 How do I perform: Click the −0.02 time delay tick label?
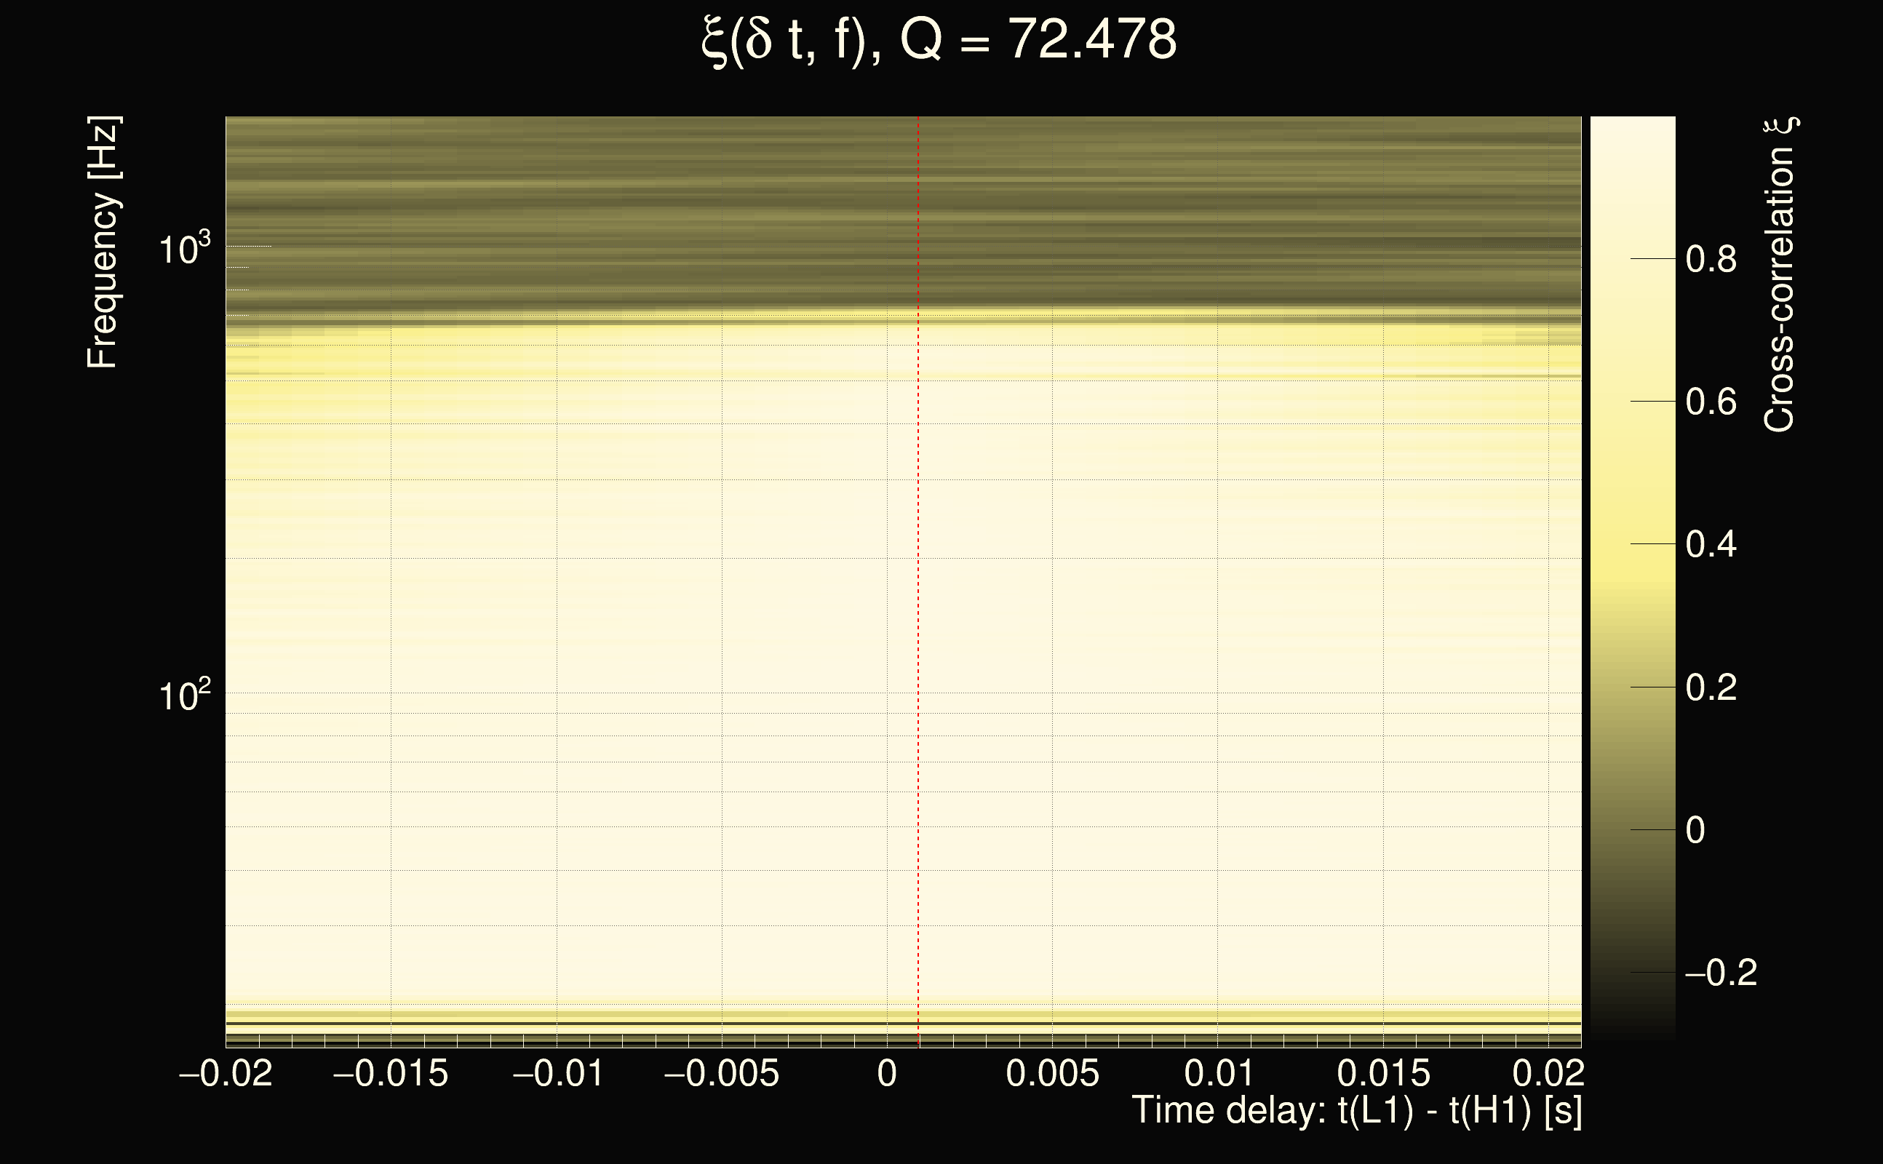click(x=226, y=1074)
